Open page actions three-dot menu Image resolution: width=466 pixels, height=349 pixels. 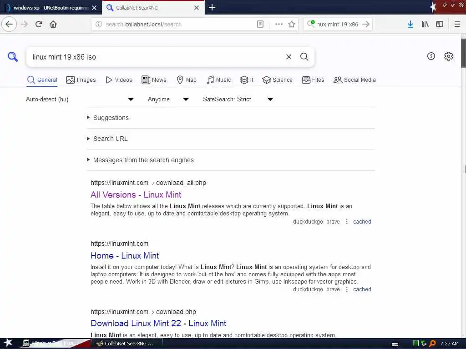click(279, 24)
